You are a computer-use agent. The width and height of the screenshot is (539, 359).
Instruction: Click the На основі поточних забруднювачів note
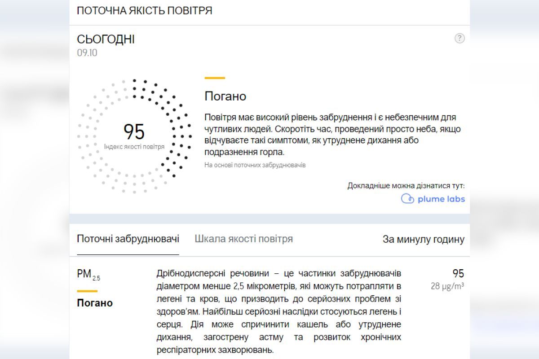click(x=254, y=166)
